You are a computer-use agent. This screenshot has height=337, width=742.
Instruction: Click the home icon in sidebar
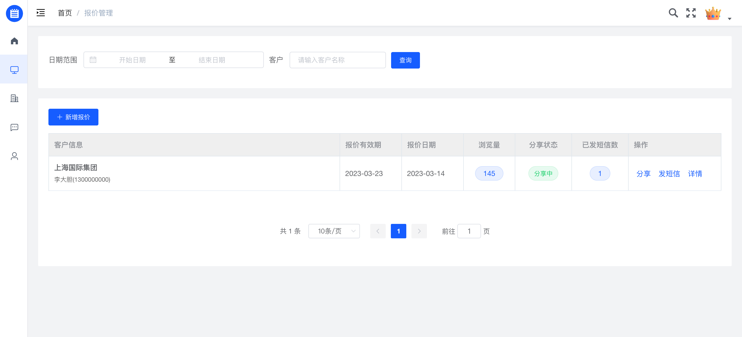[x=14, y=41]
